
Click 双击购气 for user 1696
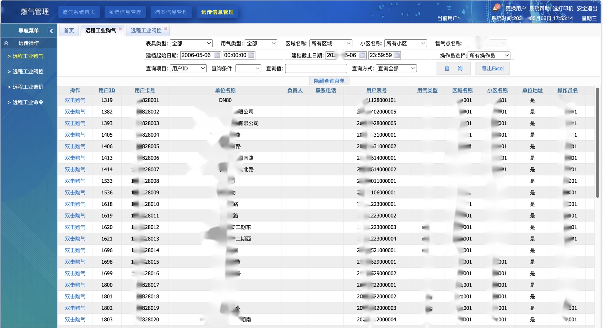coord(75,250)
